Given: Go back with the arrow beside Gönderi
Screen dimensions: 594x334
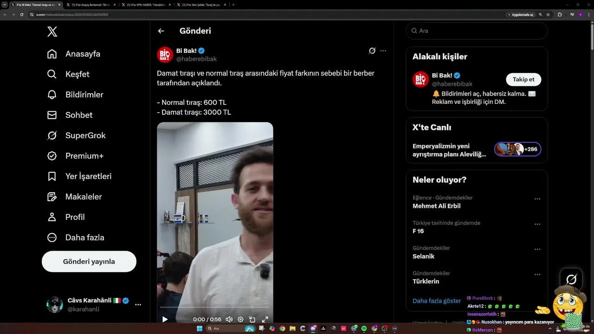Looking at the screenshot, I should tap(161, 31).
